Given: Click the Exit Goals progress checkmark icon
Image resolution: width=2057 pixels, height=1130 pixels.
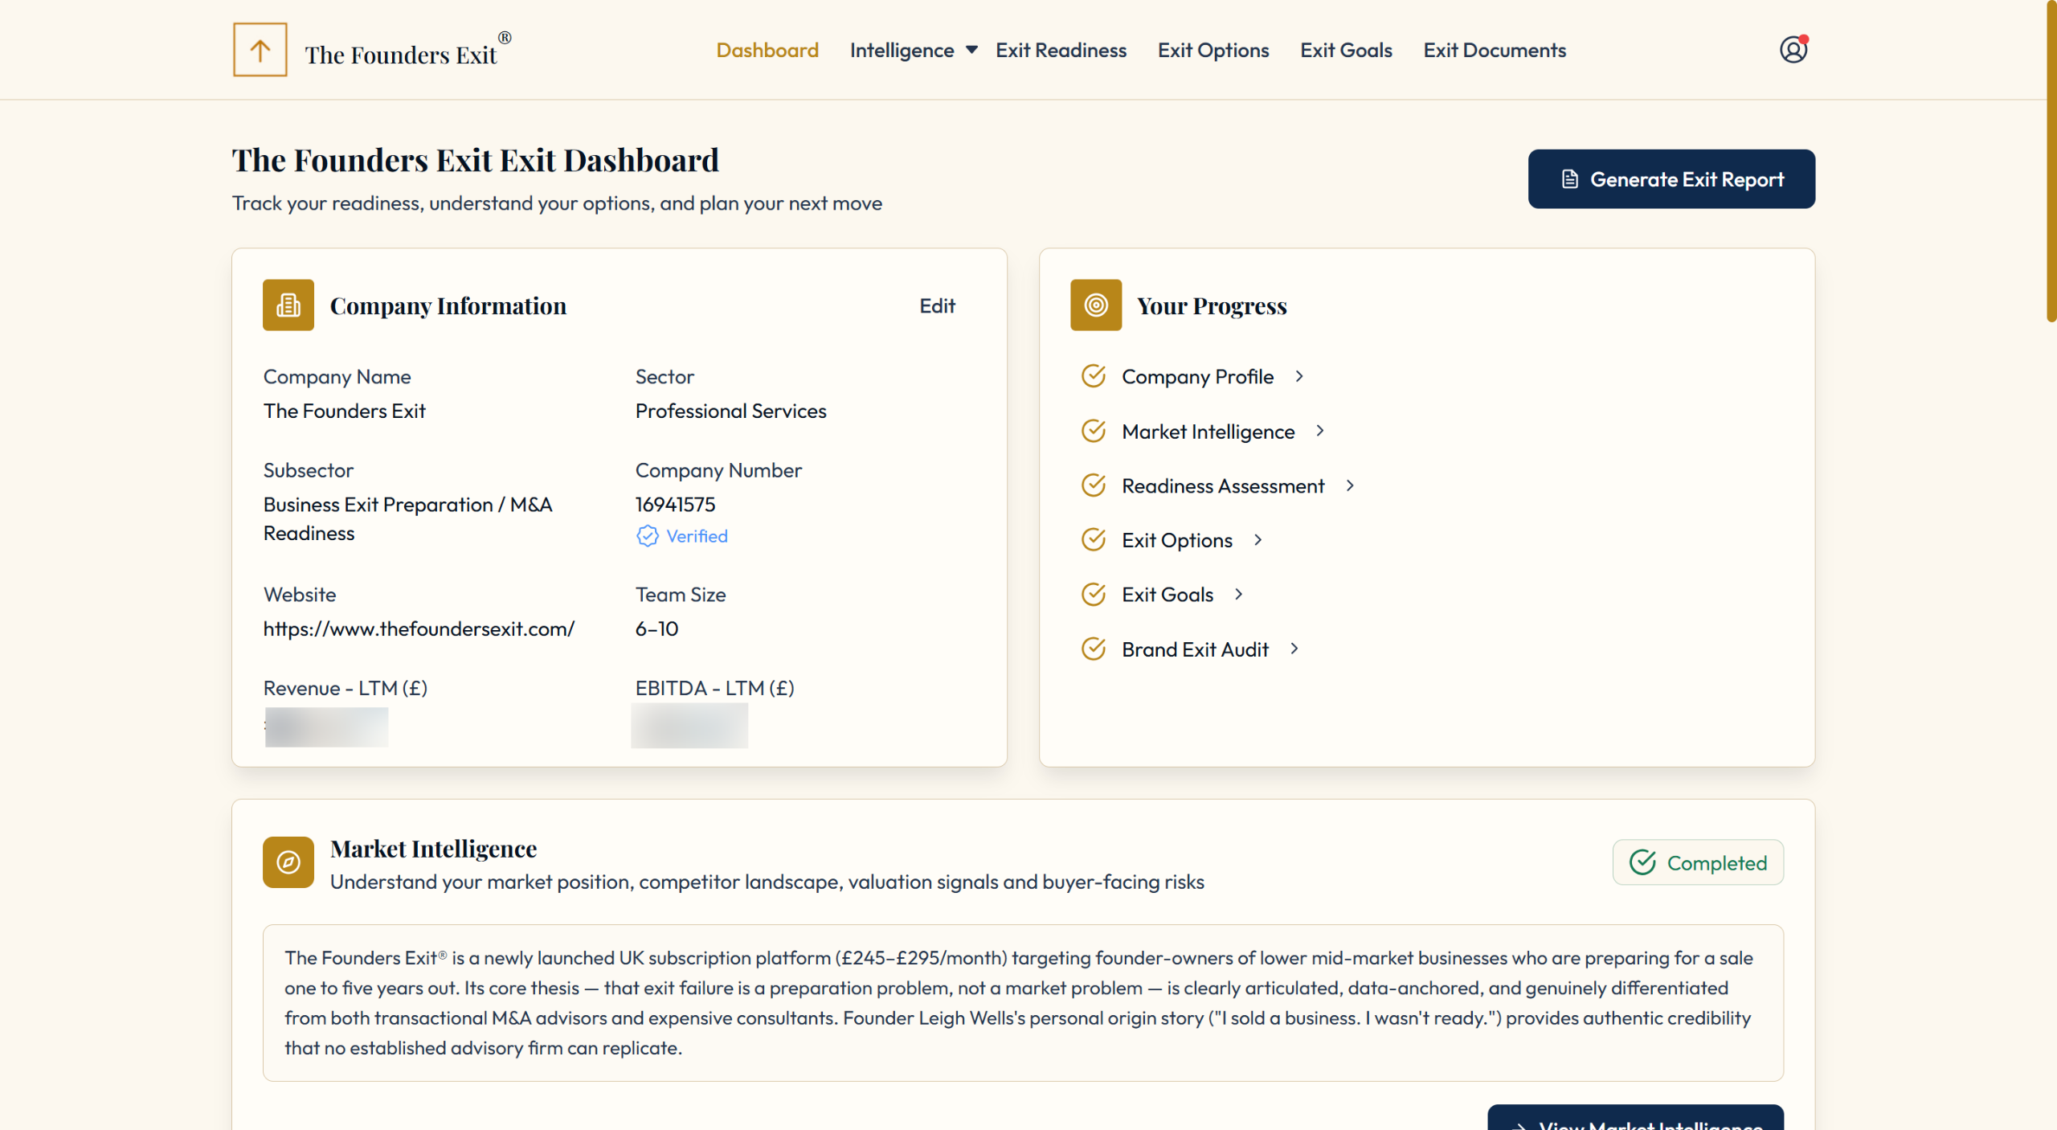Looking at the screenshot, I should click(1093, 594).
